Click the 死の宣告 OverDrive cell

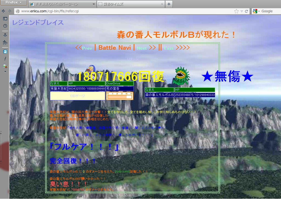point(120,89)
